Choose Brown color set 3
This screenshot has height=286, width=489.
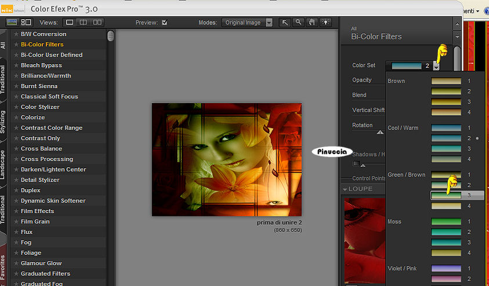coord(446,102)
